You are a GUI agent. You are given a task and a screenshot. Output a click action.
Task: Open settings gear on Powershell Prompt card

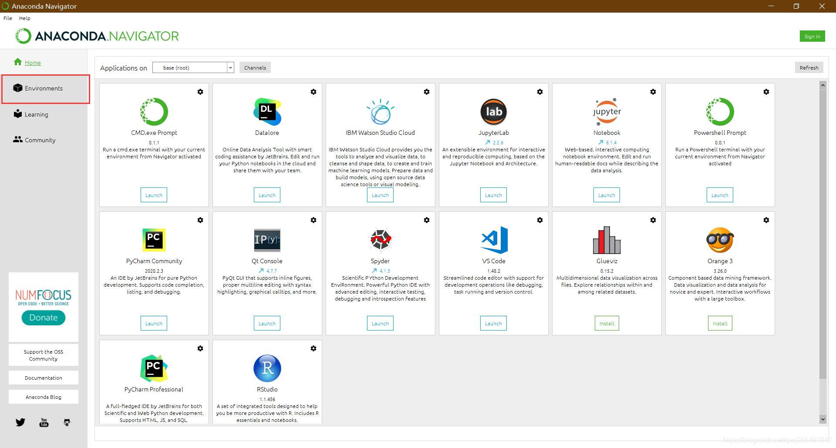click(766, 92)
